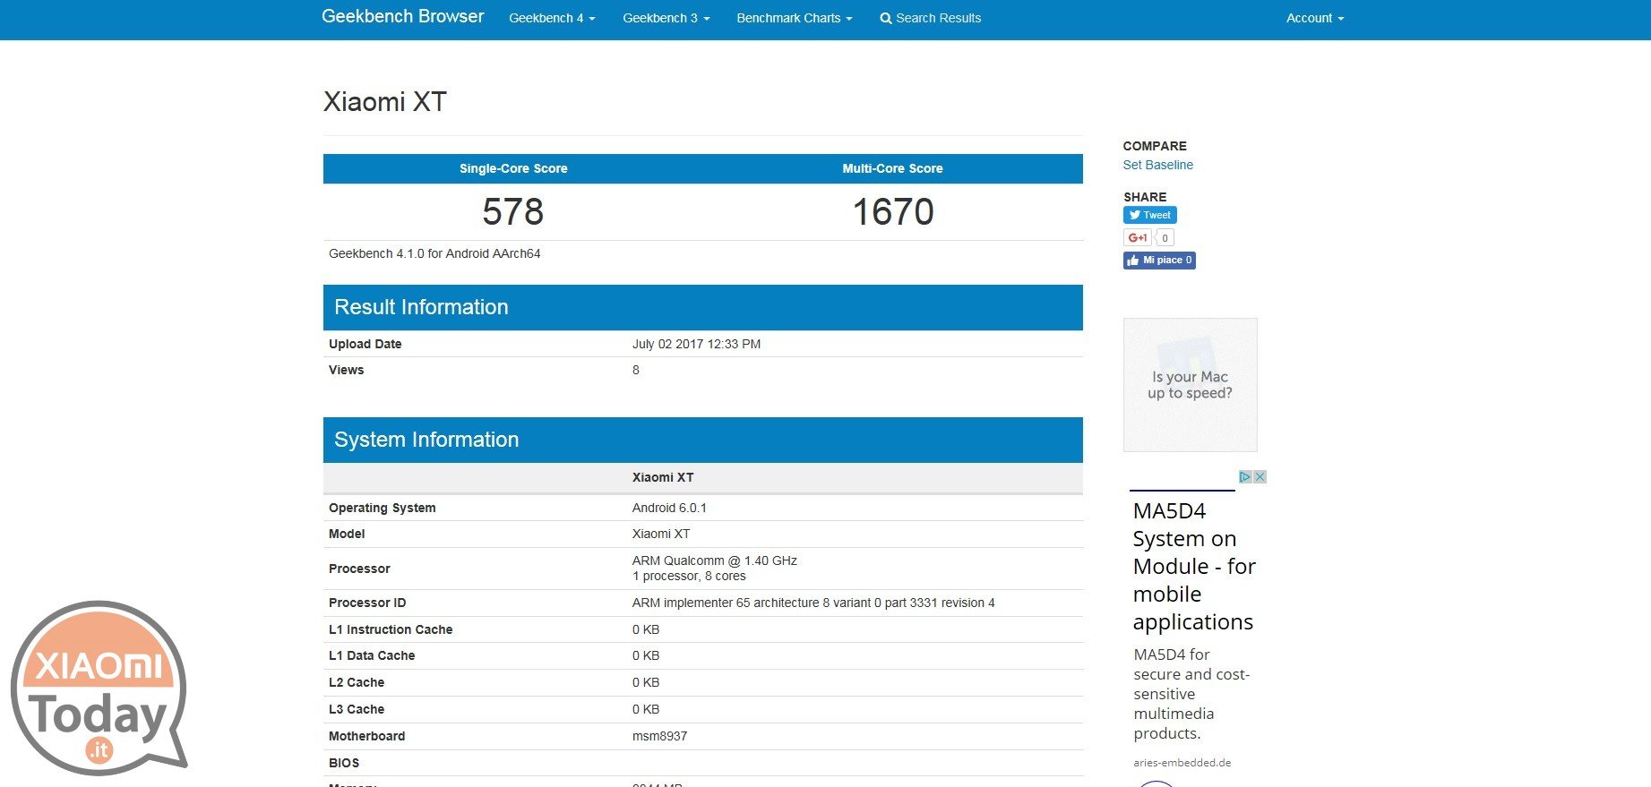Viewport: 1651px width, 787px height.
Task: Close the ad with the X icon
Action: (x=1260, y=477)
